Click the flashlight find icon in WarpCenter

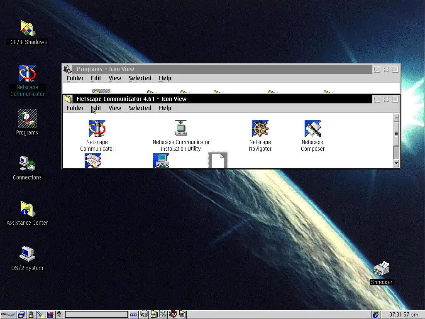coord(40,315)
